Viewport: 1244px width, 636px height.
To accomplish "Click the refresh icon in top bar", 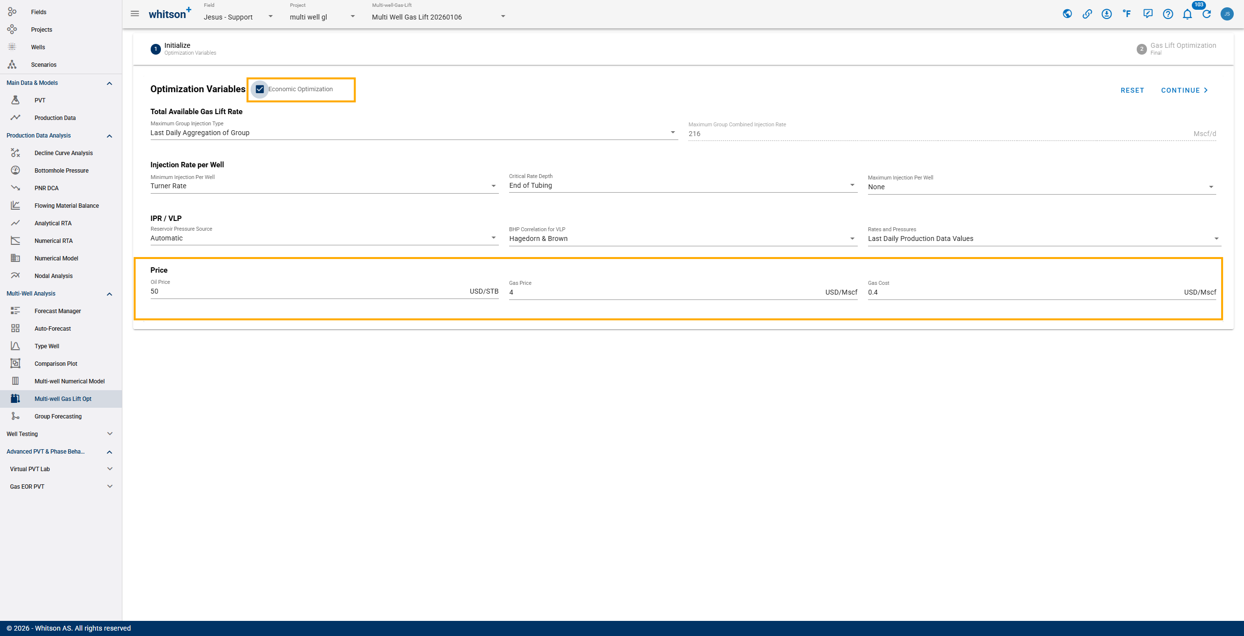I will coord(1206,14).
